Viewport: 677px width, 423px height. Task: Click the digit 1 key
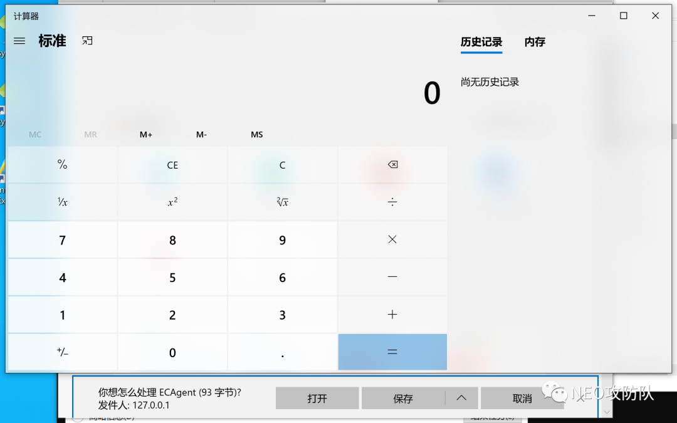tap(63, 315)
